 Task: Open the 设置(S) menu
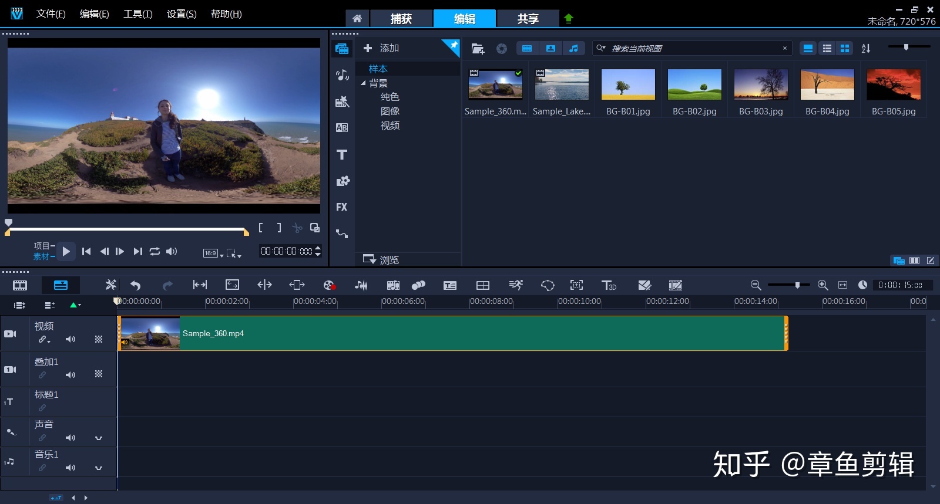(182, 14)
